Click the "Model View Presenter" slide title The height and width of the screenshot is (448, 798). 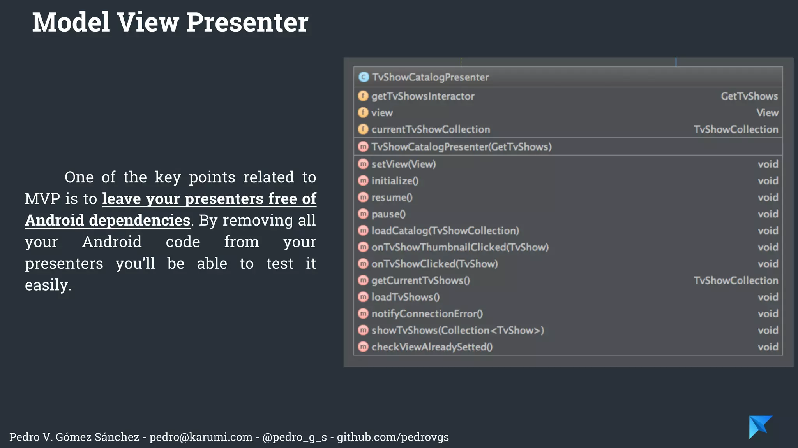(x=170, y=22)
